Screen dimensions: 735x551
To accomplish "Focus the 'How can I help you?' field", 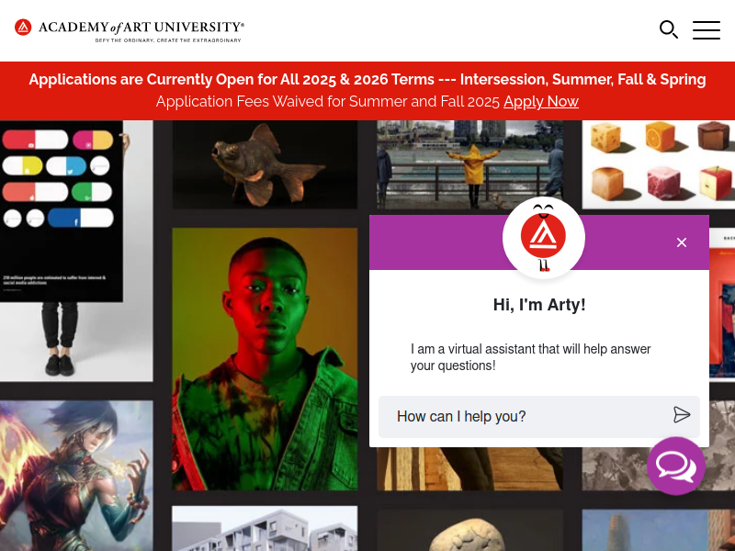I will pyautogui.click(x=539, y=417).
